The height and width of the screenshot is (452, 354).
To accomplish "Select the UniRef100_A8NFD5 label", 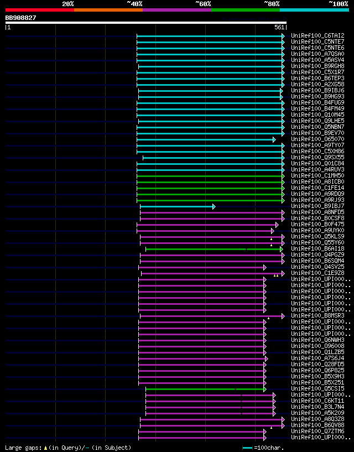I will tap(317, 212).
